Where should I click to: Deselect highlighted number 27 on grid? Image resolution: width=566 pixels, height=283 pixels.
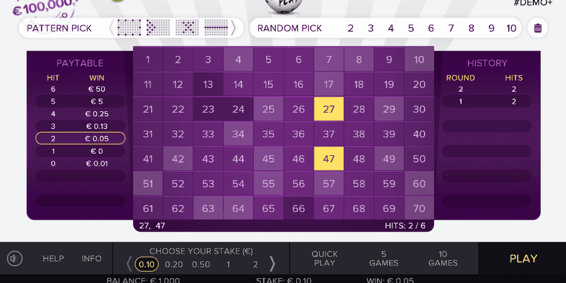[328, 109]
